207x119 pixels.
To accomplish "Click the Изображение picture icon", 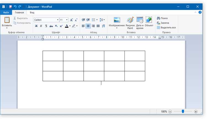I will click(117, 20).
